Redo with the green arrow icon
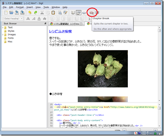 tap(36, 13)
